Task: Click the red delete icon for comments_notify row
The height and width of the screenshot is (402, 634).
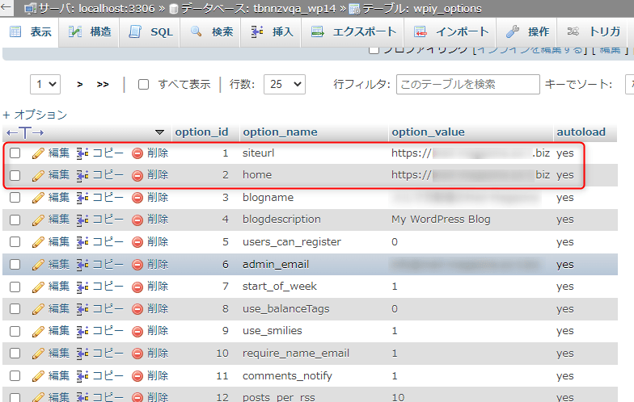Action: tap(137, 376)
